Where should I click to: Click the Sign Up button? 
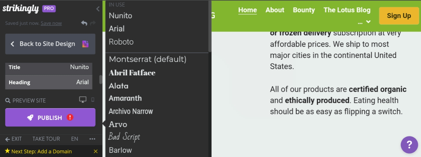click(399, 16)
